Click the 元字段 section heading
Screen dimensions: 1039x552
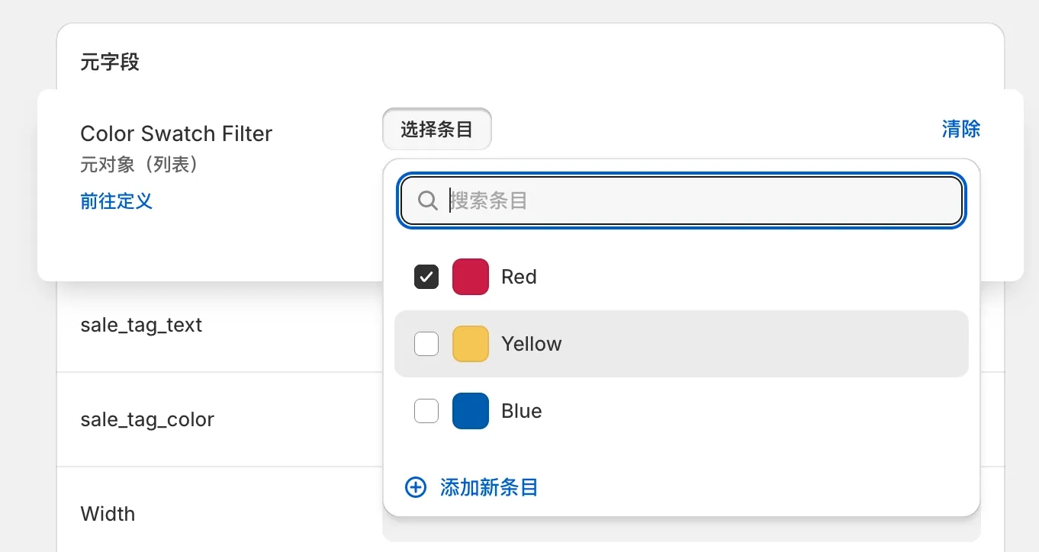tap(110, 62)
